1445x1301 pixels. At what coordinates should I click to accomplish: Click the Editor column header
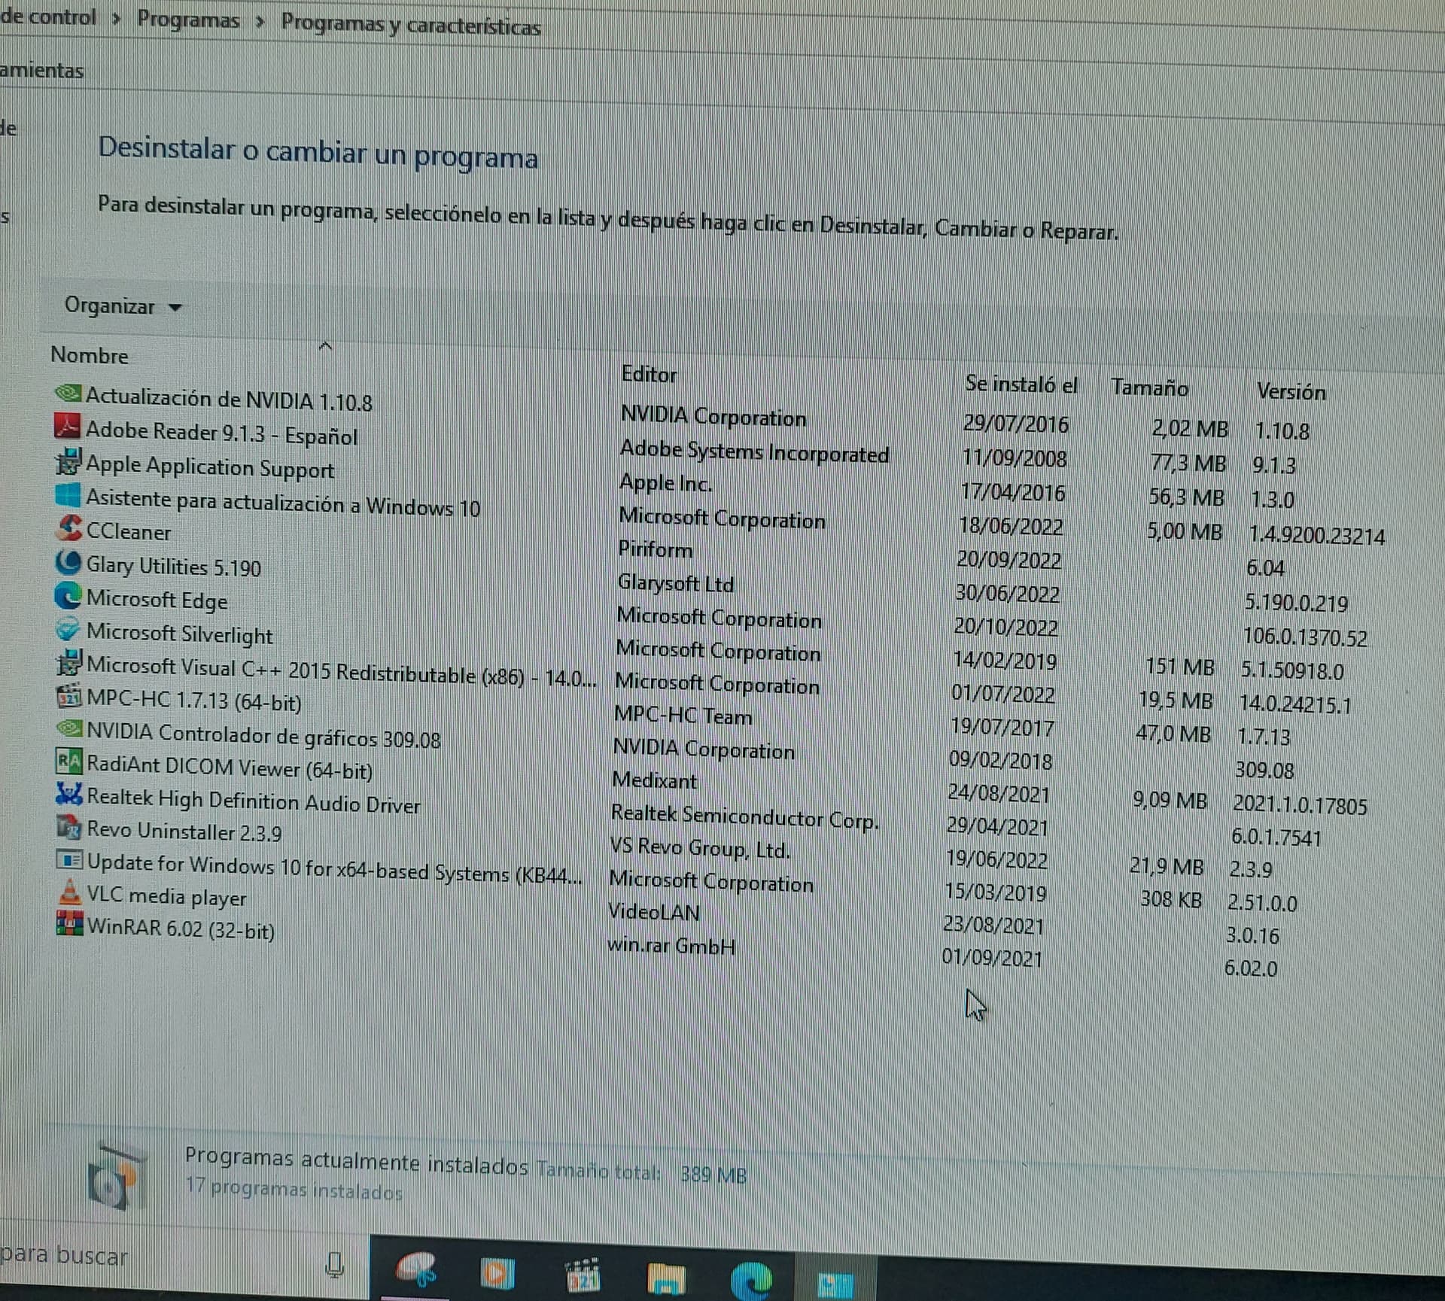(x=649, y=374)
